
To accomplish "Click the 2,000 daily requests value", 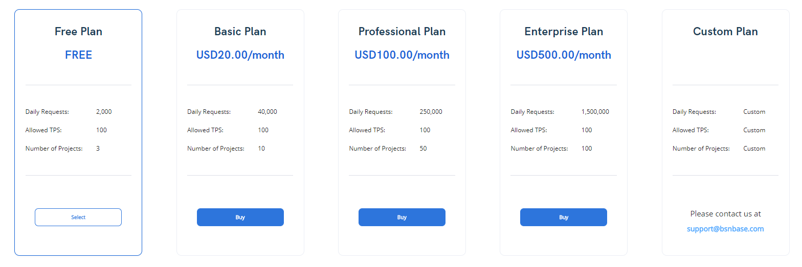I will point(104,112).
